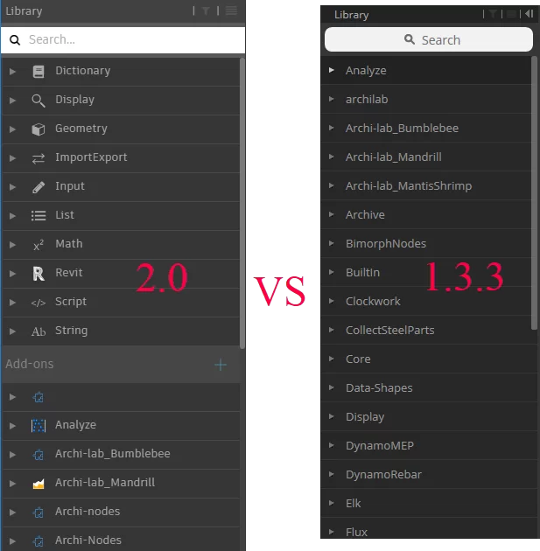The image size is (540, 551).
Task: Select the DynamoRebar entry in the list
Action: [x=383, y=475]
